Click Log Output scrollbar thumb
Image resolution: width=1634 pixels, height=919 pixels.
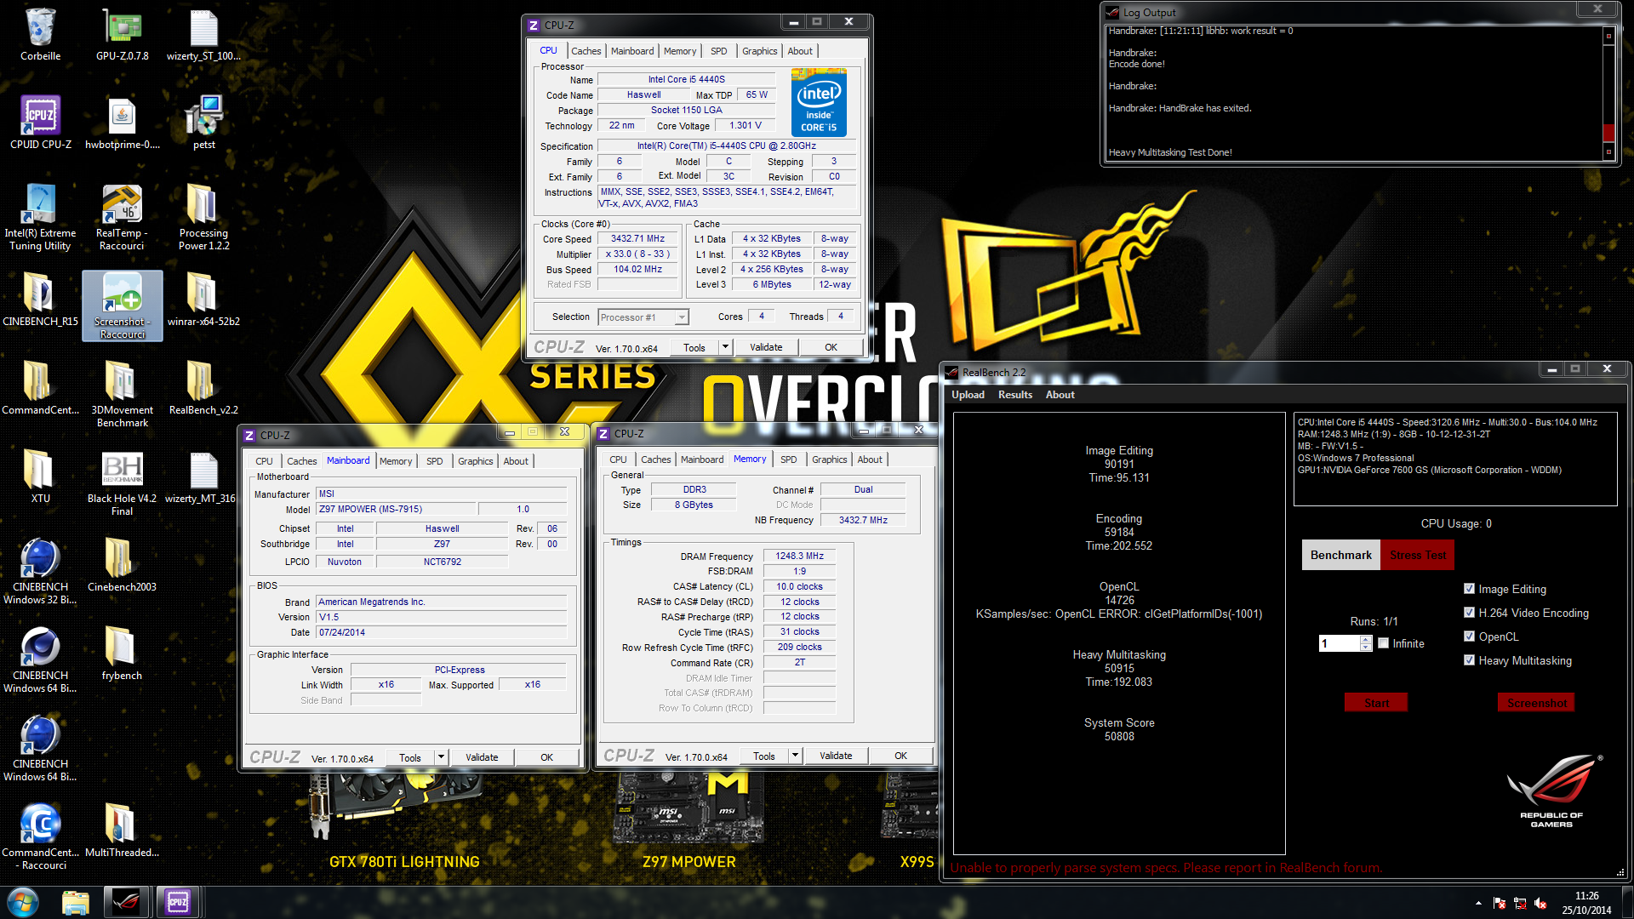(1608, 133)
